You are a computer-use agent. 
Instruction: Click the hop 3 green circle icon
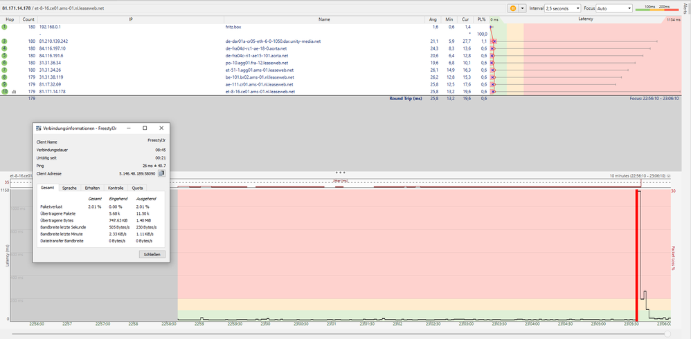pos(4,41)
